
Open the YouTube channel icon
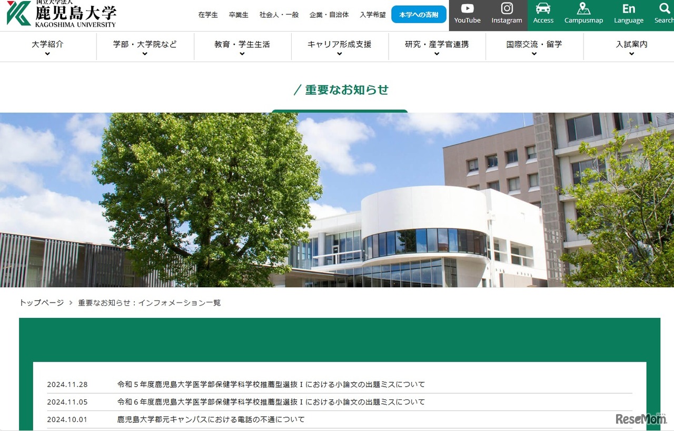tap(467, 13)
